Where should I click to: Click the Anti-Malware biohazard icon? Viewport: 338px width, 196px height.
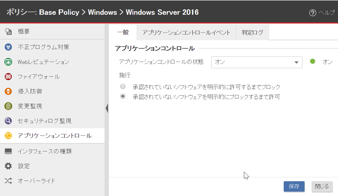pos(8,47)
